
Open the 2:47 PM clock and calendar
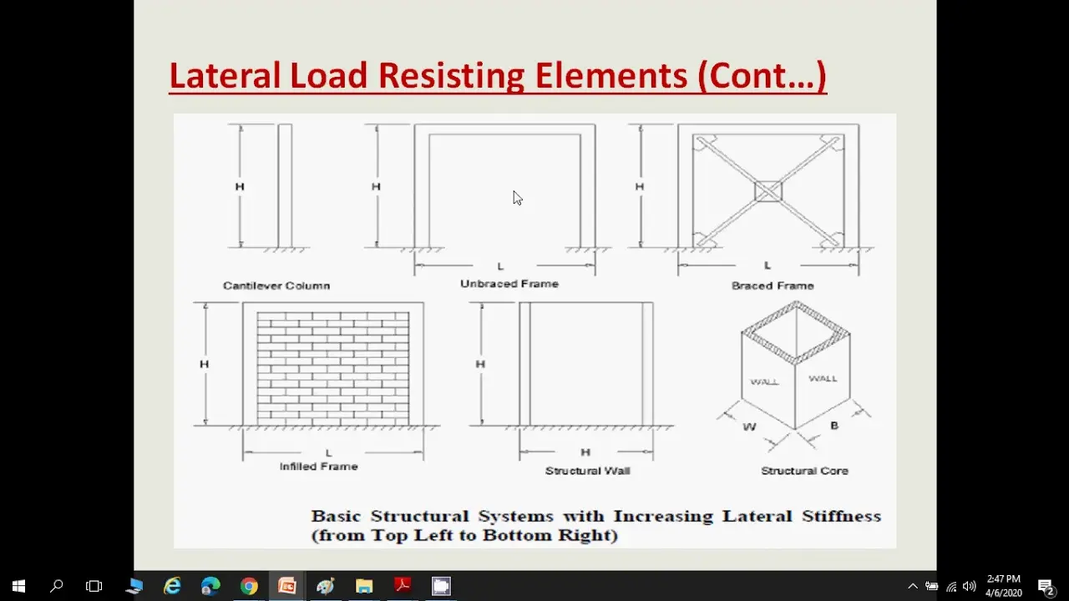[1004, 586]
